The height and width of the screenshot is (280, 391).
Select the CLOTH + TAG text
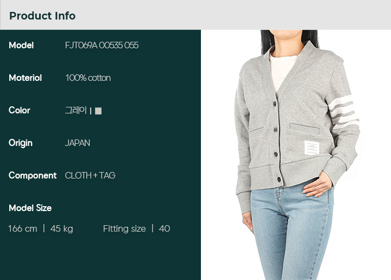[90, 176]
